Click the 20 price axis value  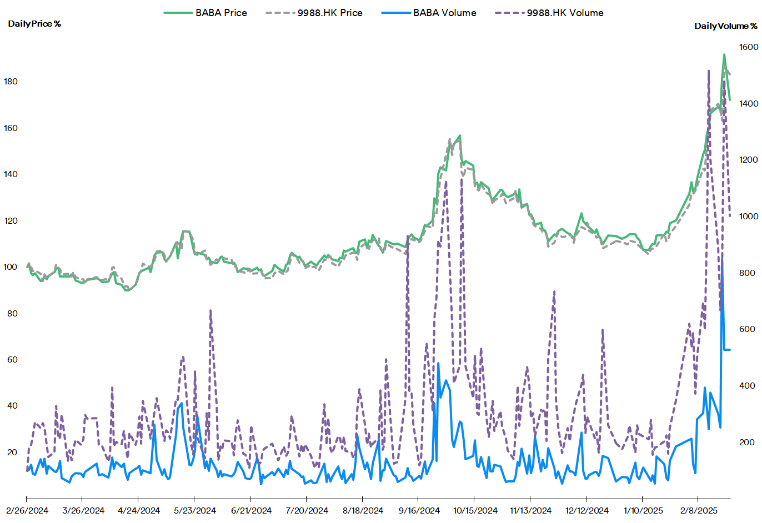[12, 452]
